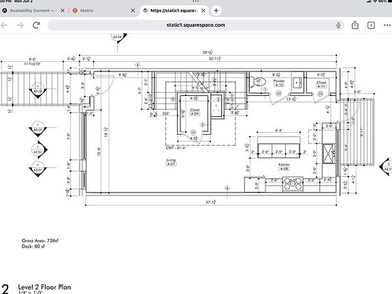Tap the Living A-07 room label
This screenshot has width=392, height=294.
(171, 162)
